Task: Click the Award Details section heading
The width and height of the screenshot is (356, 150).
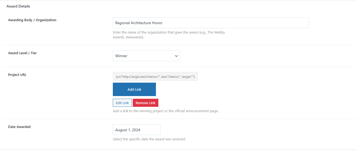Action: 18,6
